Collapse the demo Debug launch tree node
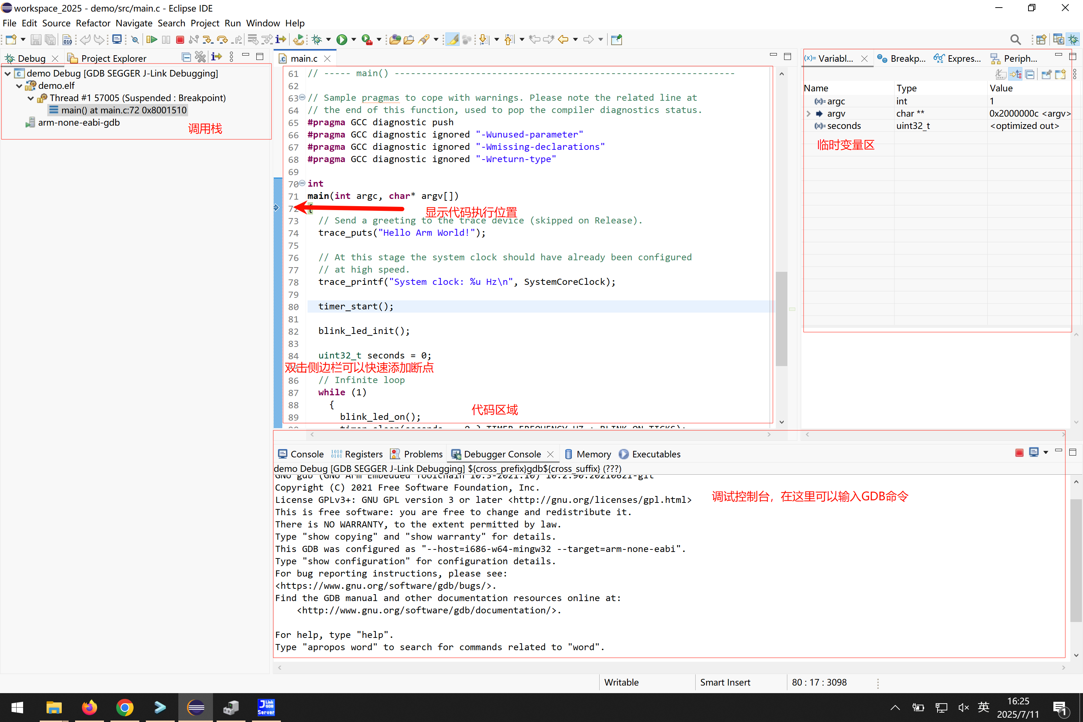Viewport: 1083px width, 722px height. point(8,73)
